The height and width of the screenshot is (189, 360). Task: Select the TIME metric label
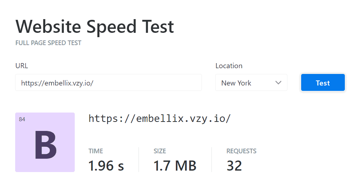[96, 151]
